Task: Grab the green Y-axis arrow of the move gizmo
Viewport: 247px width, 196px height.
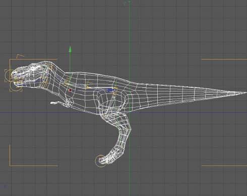Action: (70, 49)
